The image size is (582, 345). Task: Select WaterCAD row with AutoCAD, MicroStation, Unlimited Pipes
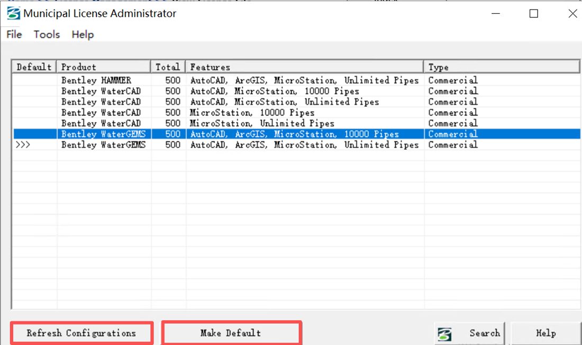click(296, 101)
